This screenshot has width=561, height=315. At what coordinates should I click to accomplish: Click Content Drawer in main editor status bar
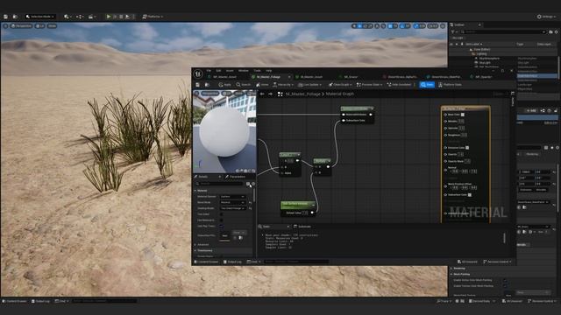[x=14, y=301]
